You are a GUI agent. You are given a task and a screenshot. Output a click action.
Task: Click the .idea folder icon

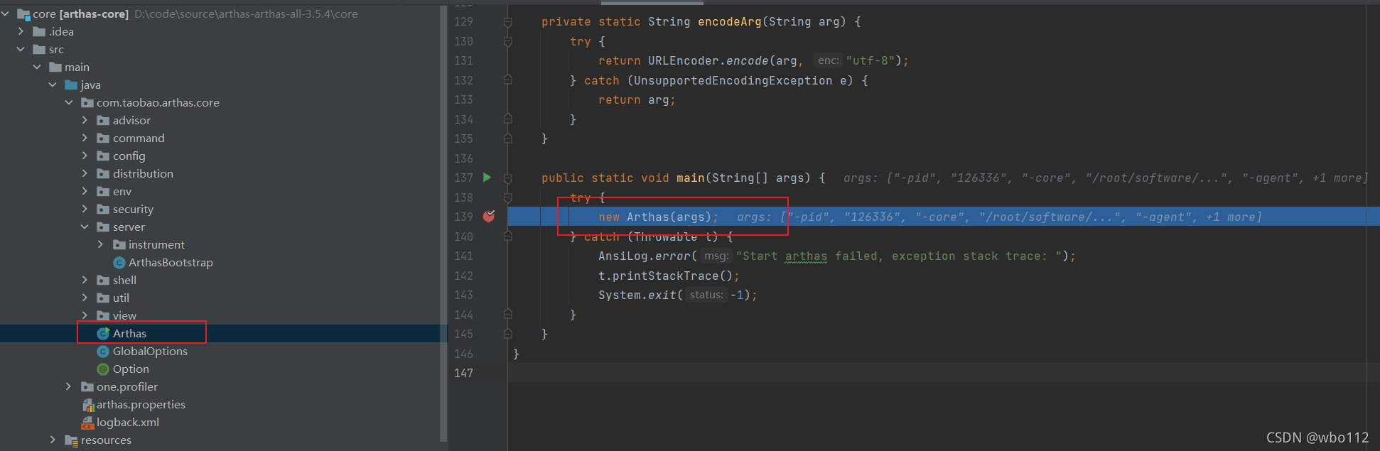click(40, 32)
